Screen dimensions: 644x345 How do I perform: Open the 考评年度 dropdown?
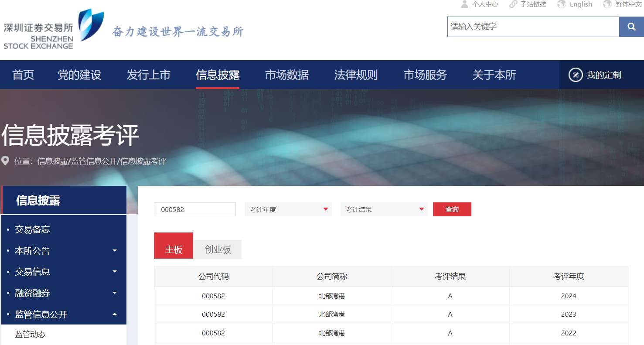click(288, 209)
